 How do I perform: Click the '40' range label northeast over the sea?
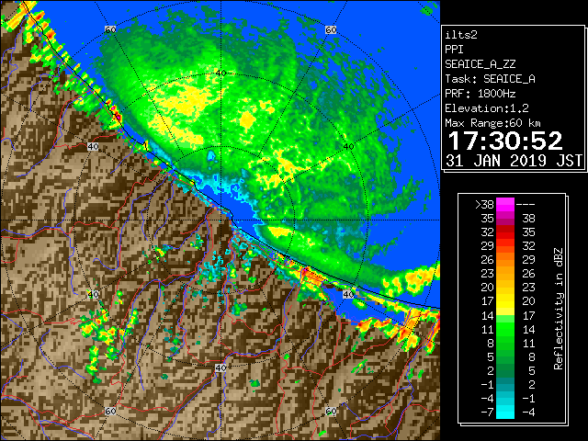pos(349,147)
